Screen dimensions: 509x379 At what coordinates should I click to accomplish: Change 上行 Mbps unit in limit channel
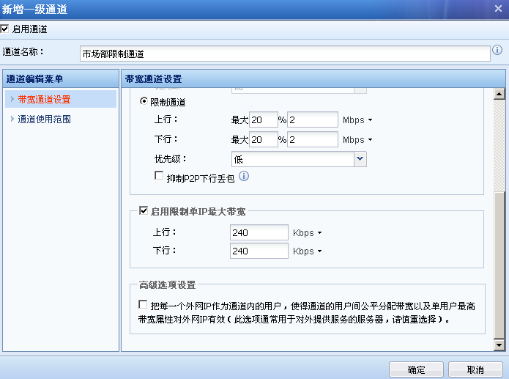pyautogui.click(x=357, y=119)
